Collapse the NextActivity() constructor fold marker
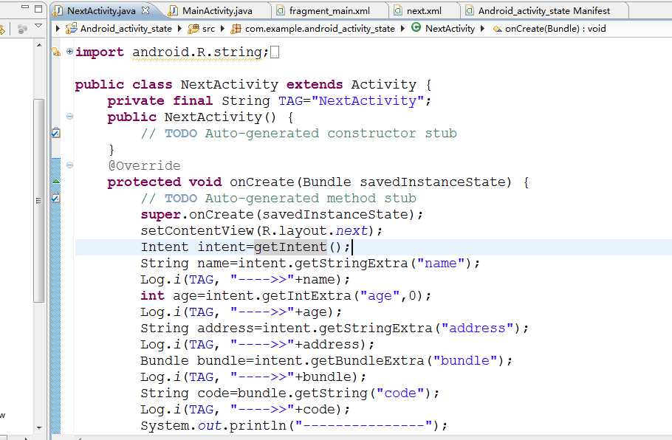Viewport: 672px width, 440px height. 69,116
